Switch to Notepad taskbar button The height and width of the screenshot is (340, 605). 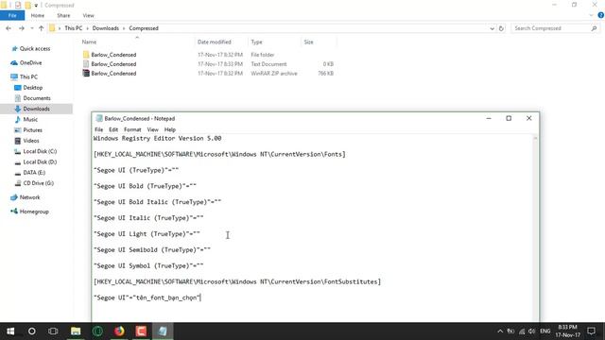point(163,331)
